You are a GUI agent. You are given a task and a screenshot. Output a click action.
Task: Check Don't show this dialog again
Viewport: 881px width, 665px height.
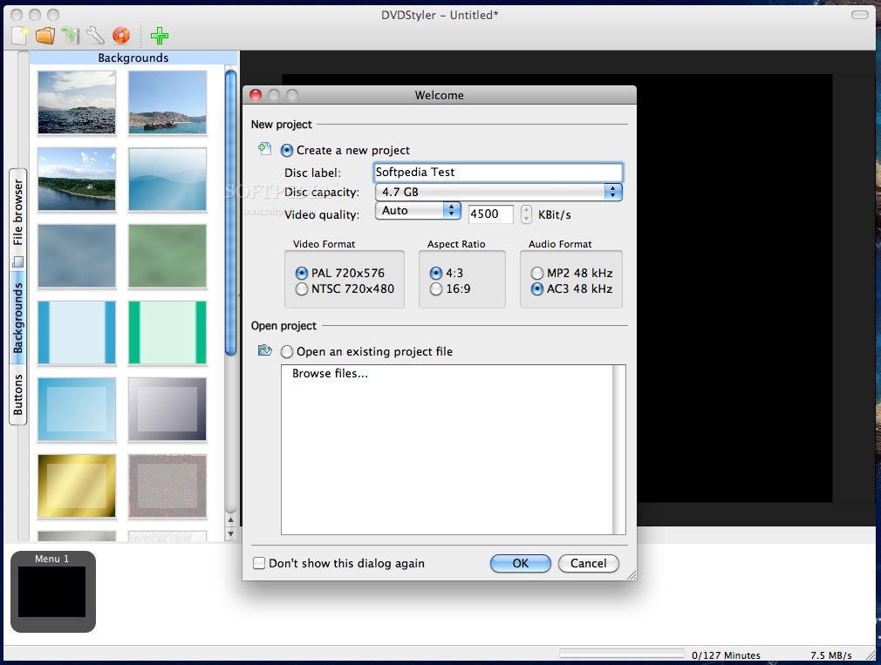(x=259, y=563)
